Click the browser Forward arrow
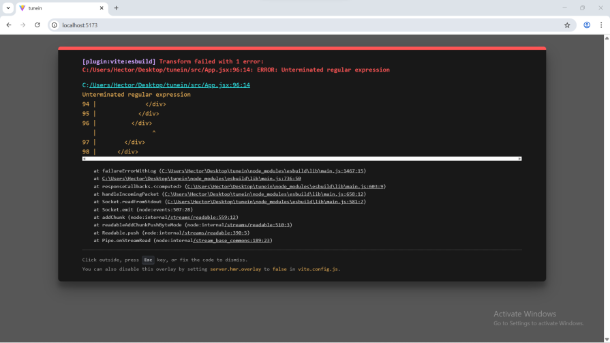The image size is (610, 343). (x=22, y=25)
